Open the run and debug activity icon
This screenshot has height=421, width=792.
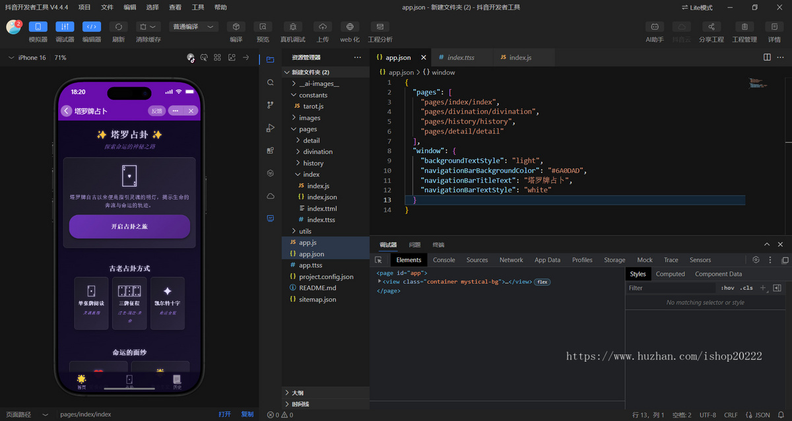[x=270, y=128]
